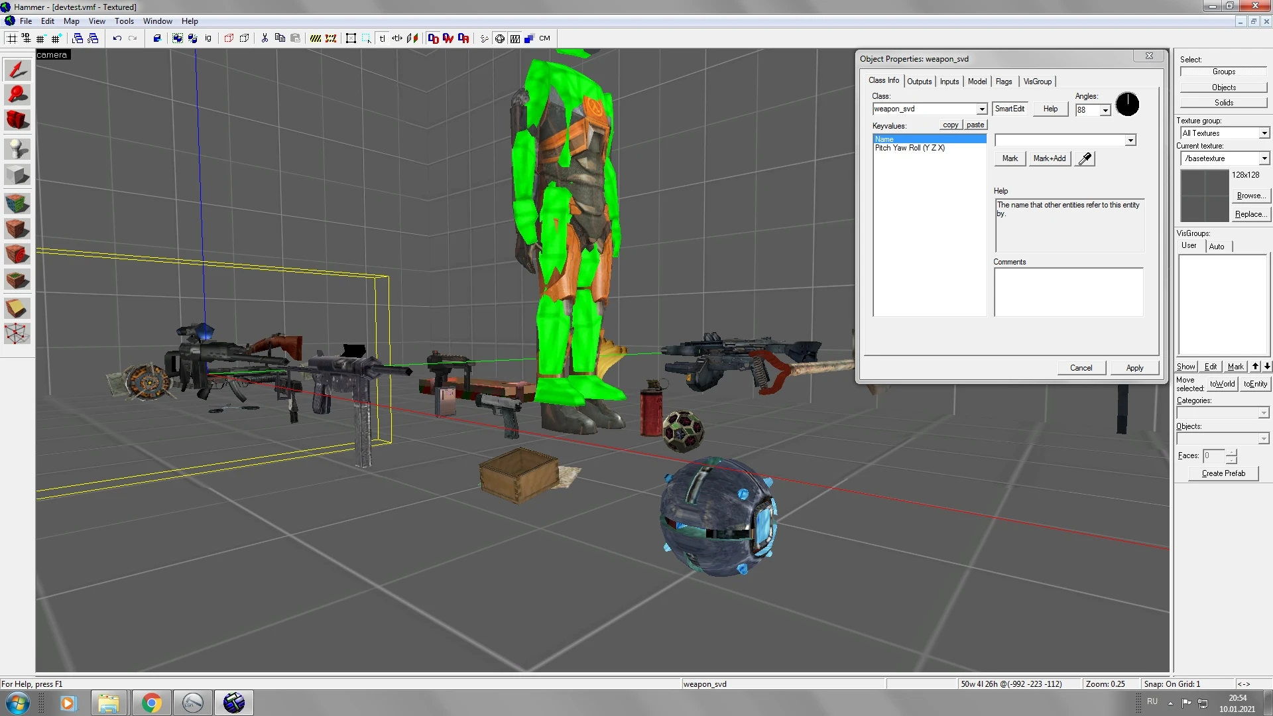Select the Entity tool (light bulb icon)

(x=17, y=149)
